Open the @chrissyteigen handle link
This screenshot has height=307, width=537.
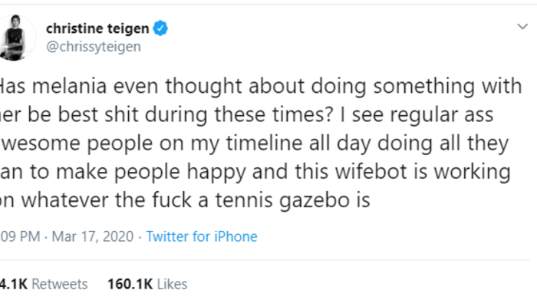click(x=94, y=47)
